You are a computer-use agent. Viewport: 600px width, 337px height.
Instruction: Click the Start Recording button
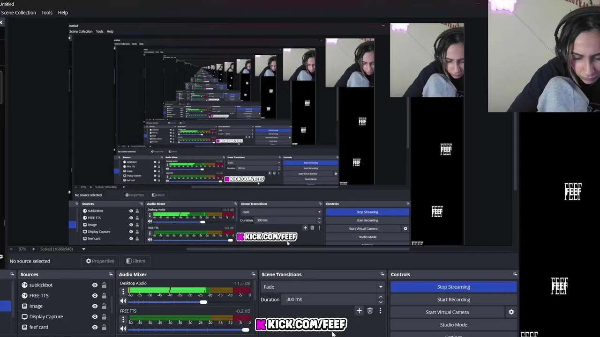[453, 300]
